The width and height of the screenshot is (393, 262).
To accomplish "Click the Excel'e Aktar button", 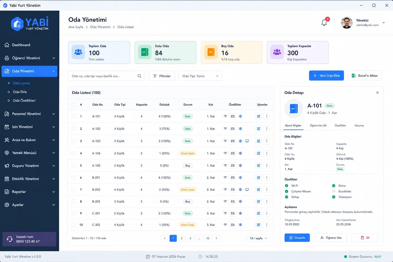I will click(x=365, y=76).
